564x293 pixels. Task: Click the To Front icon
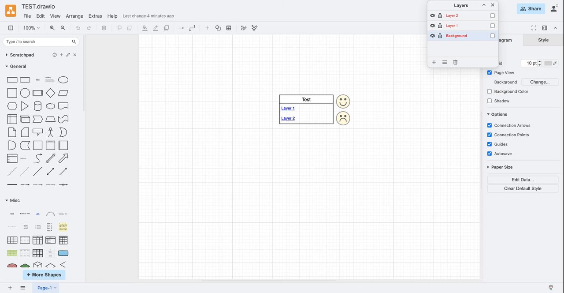[x=119, y=28]
